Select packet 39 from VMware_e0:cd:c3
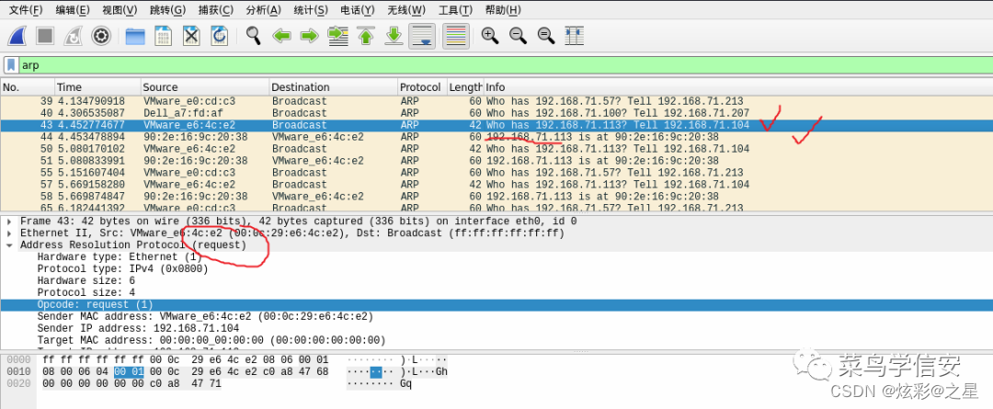Screen dimensions: 993x409 pyautogui.click(x=496, y=101)
